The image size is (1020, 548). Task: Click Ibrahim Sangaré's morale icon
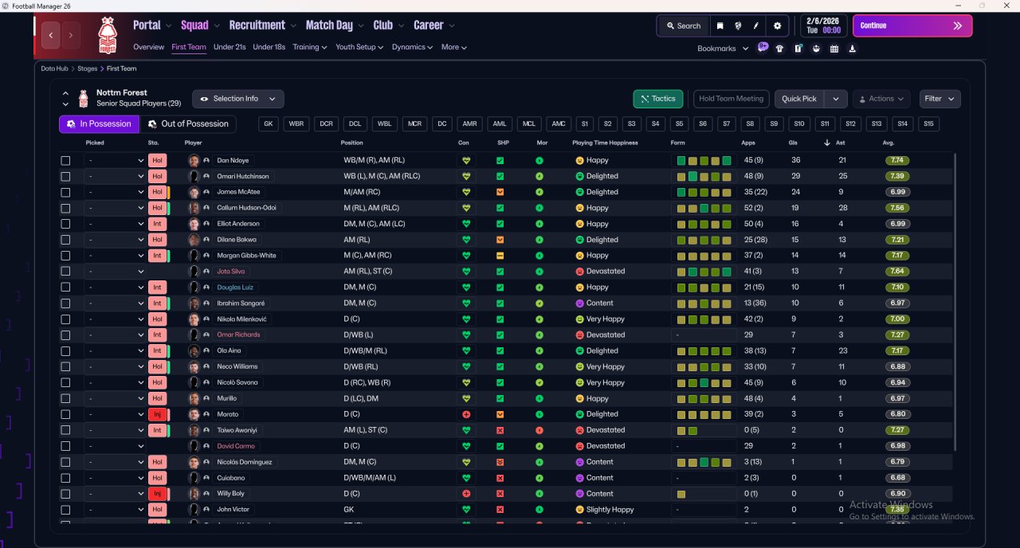click(x=539, y=303)
